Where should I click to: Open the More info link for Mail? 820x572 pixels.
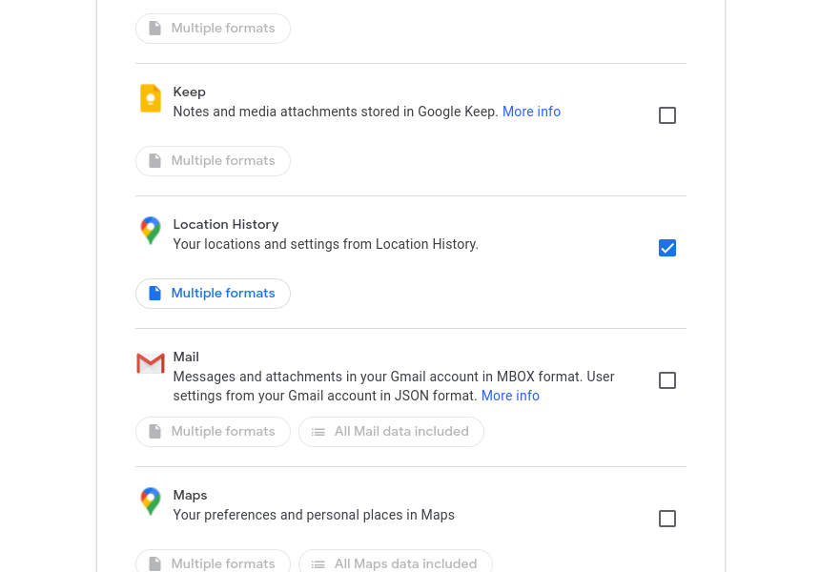(x=510, y=396)
